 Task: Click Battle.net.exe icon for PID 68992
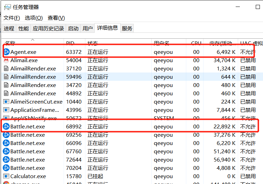pos(6,126)
